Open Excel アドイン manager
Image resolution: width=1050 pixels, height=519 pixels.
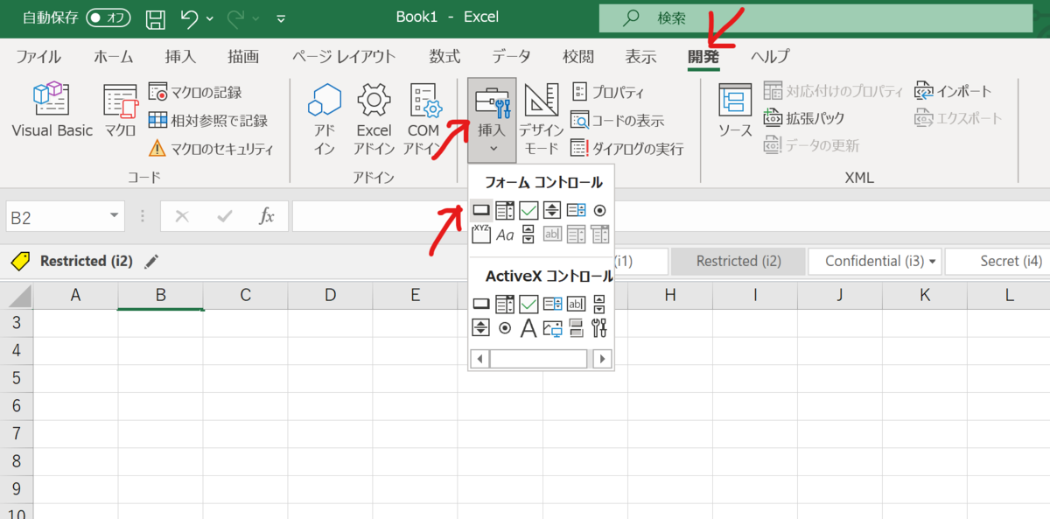(374, 120)
